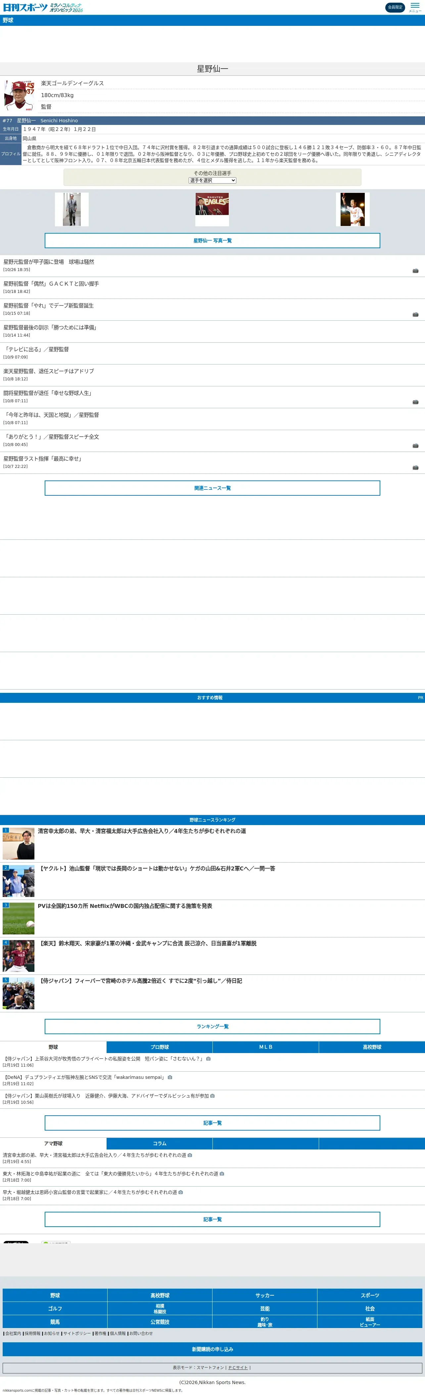Switch to コラム tab
Screen dimensions: 425x1395
tap(160, 1143)
